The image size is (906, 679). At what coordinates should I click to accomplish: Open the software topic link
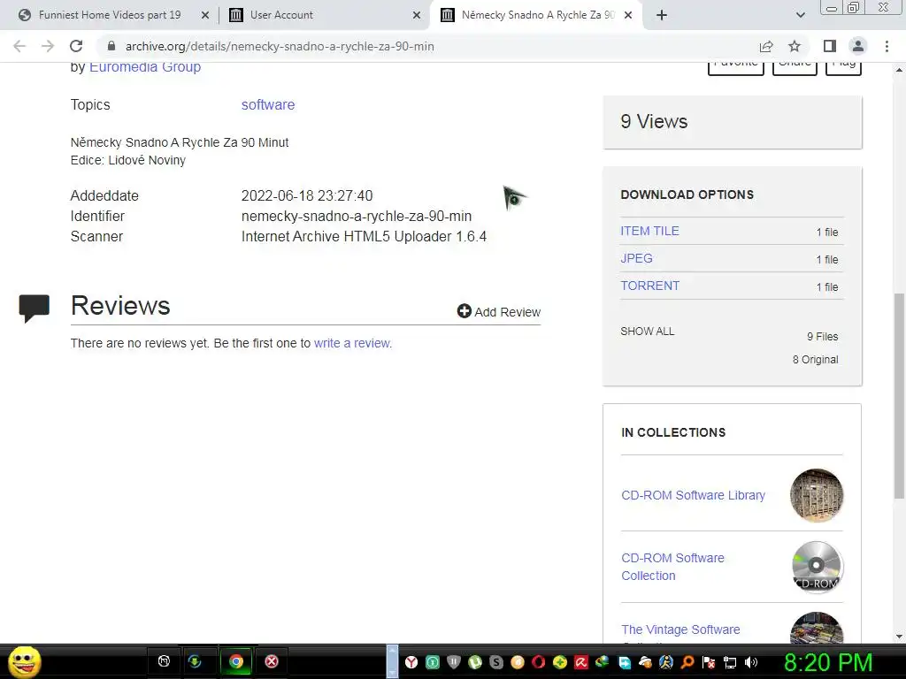pyautogui.click(x=268, y=104)
